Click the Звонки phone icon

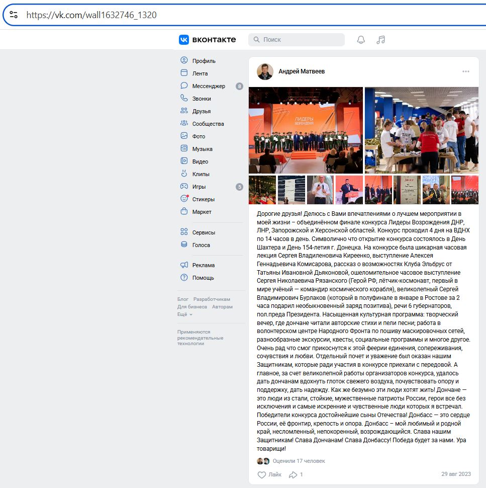click(184, 99)
